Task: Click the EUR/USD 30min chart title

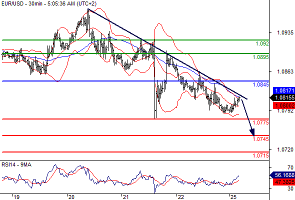Action: tap(48, 3)
